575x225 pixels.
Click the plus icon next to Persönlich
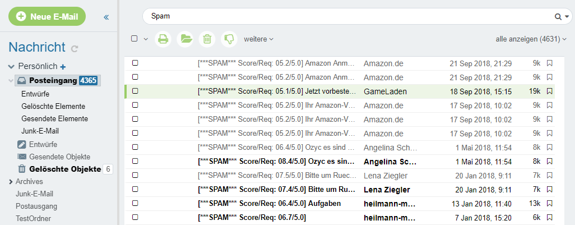click(63, 67)
